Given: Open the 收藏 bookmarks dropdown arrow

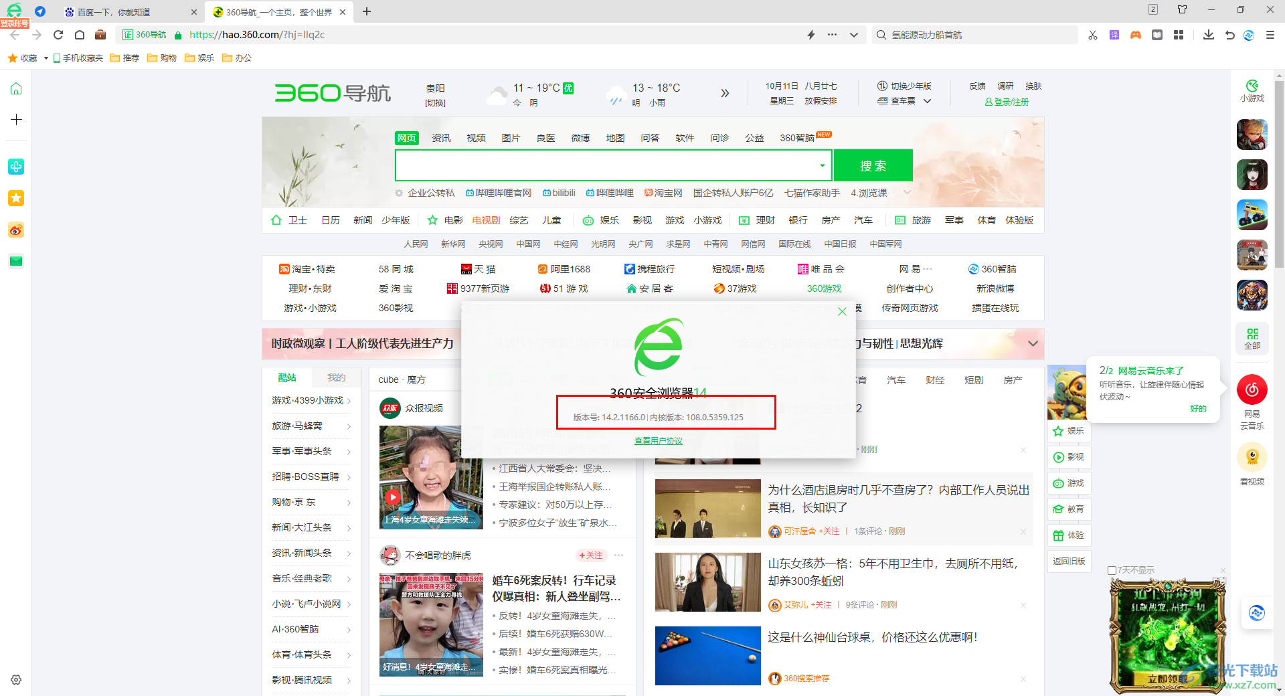Looking at the screenshot, I should pos(46,58).
